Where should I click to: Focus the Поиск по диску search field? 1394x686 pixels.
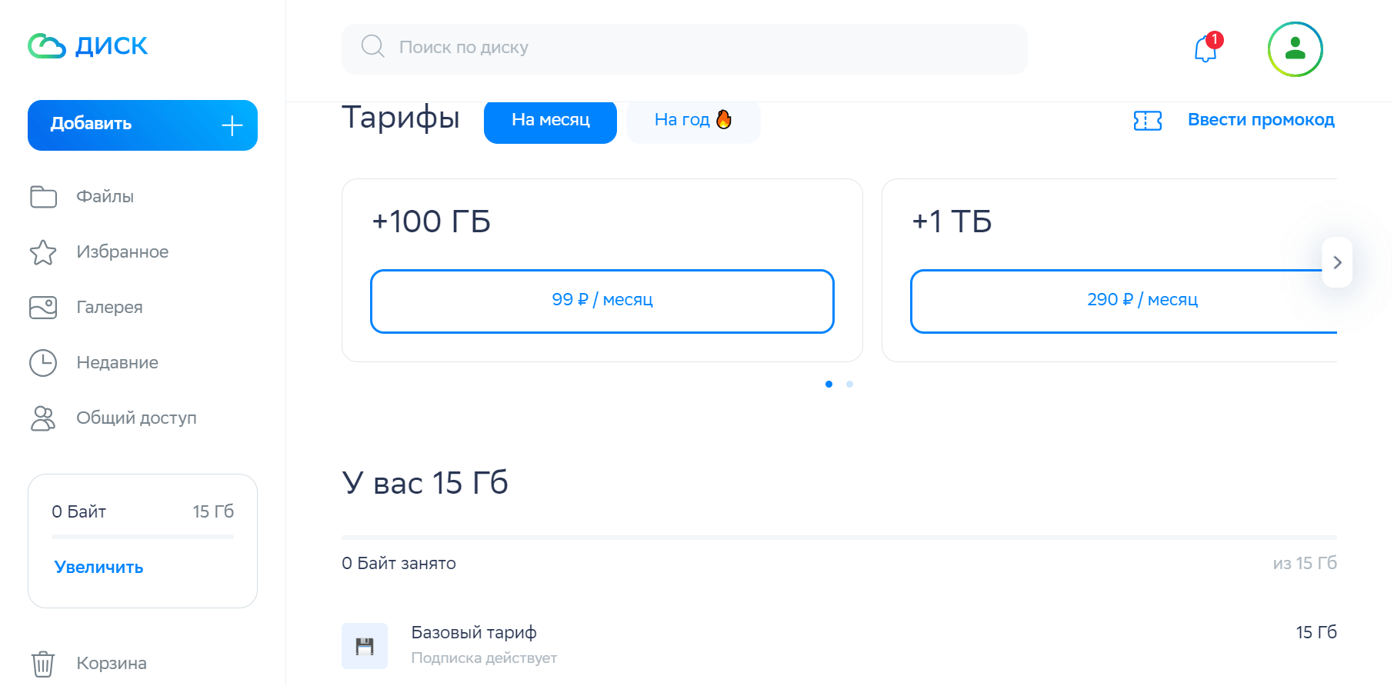684,49
